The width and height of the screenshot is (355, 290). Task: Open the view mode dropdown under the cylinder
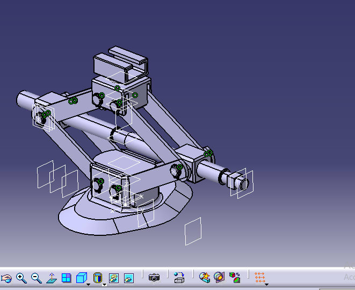[104, 284]
